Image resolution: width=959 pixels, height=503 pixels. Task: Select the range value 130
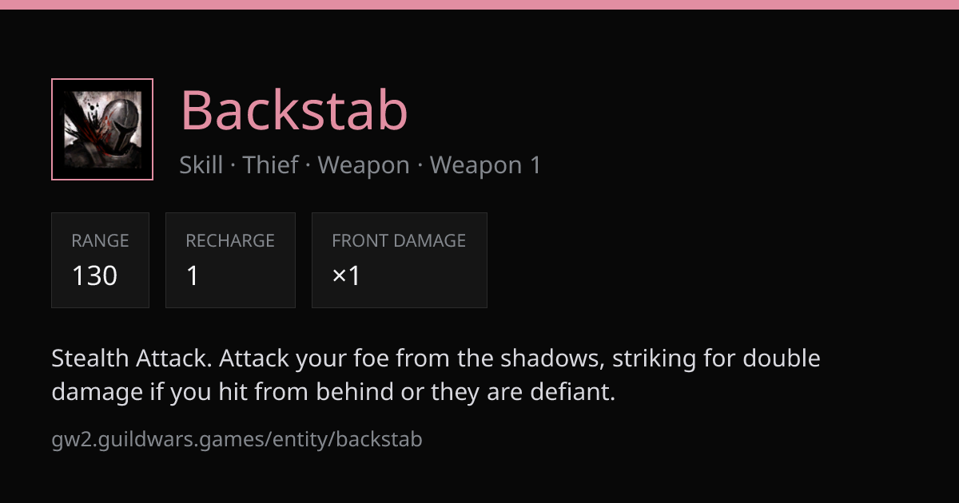pyautogui.click(x=94, y=276)
